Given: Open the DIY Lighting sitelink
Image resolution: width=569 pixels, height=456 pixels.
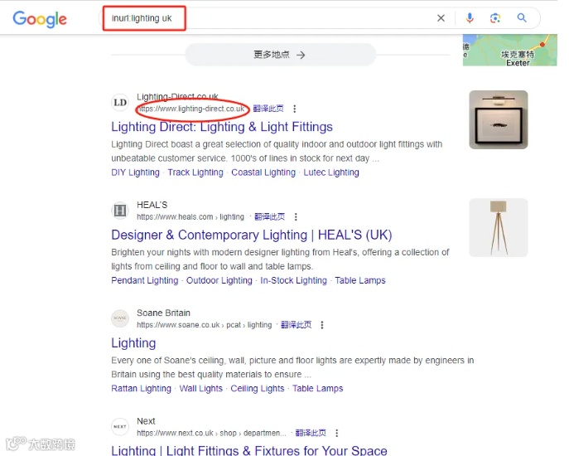Looking at the screenshot, I should 135,172.
